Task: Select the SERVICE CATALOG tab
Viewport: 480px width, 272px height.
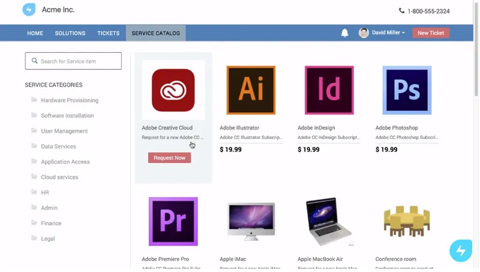Action: point(156,33)
